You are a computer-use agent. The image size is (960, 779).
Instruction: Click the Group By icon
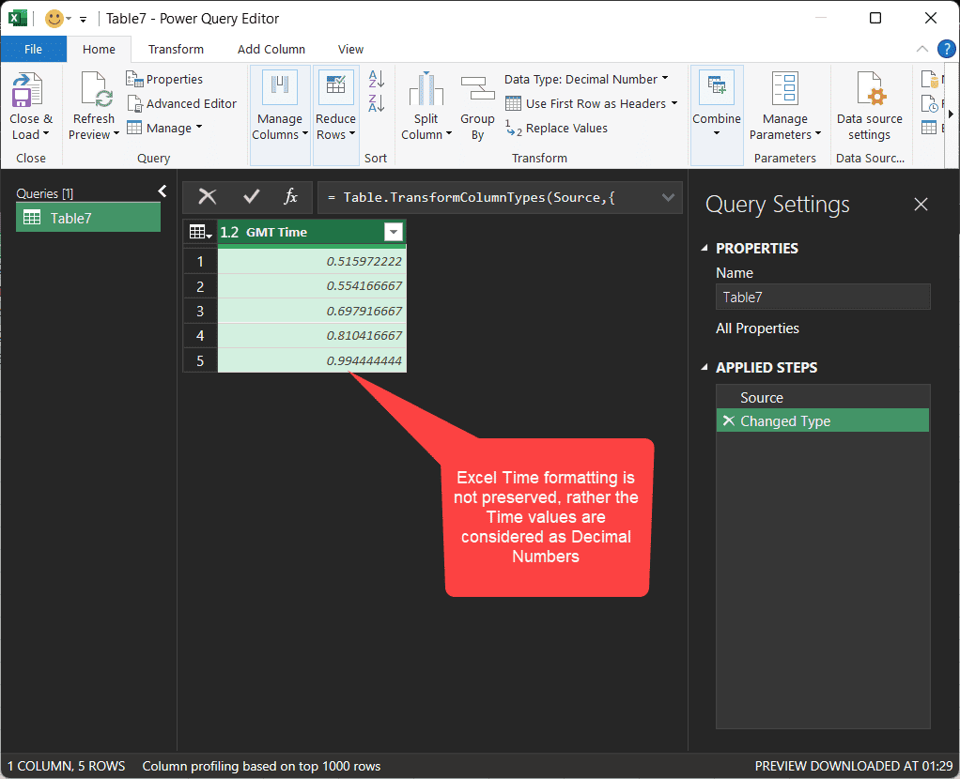477,91
